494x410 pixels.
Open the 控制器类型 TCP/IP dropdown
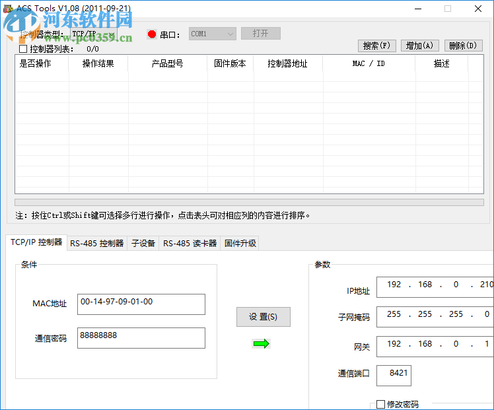93,34
